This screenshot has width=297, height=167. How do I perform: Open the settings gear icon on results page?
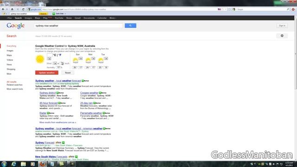coord(282,36)
